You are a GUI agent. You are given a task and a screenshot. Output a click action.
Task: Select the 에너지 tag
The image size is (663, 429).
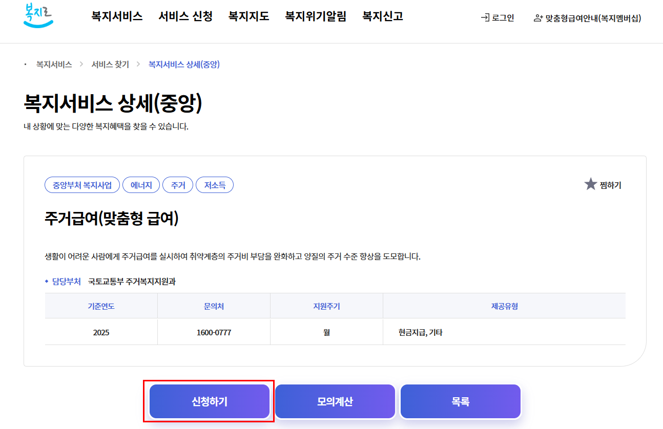point(141,185)
